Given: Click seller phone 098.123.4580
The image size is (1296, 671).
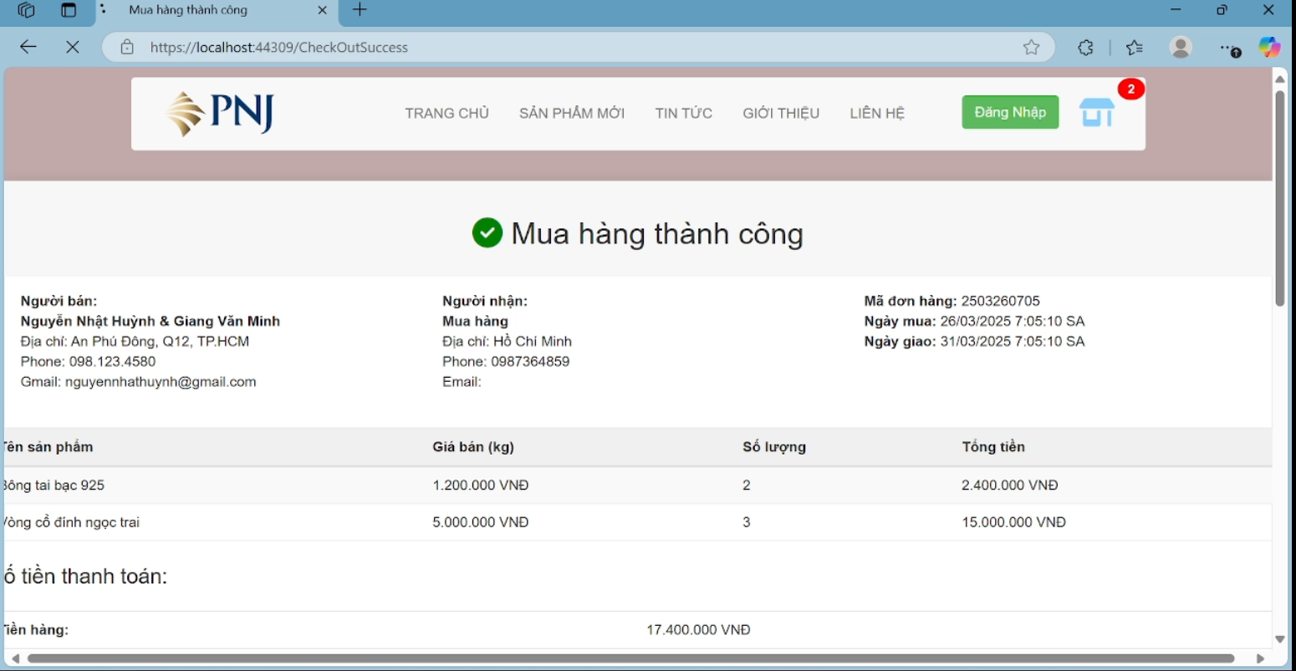Looking at the screenshot, I should point(112,362).
